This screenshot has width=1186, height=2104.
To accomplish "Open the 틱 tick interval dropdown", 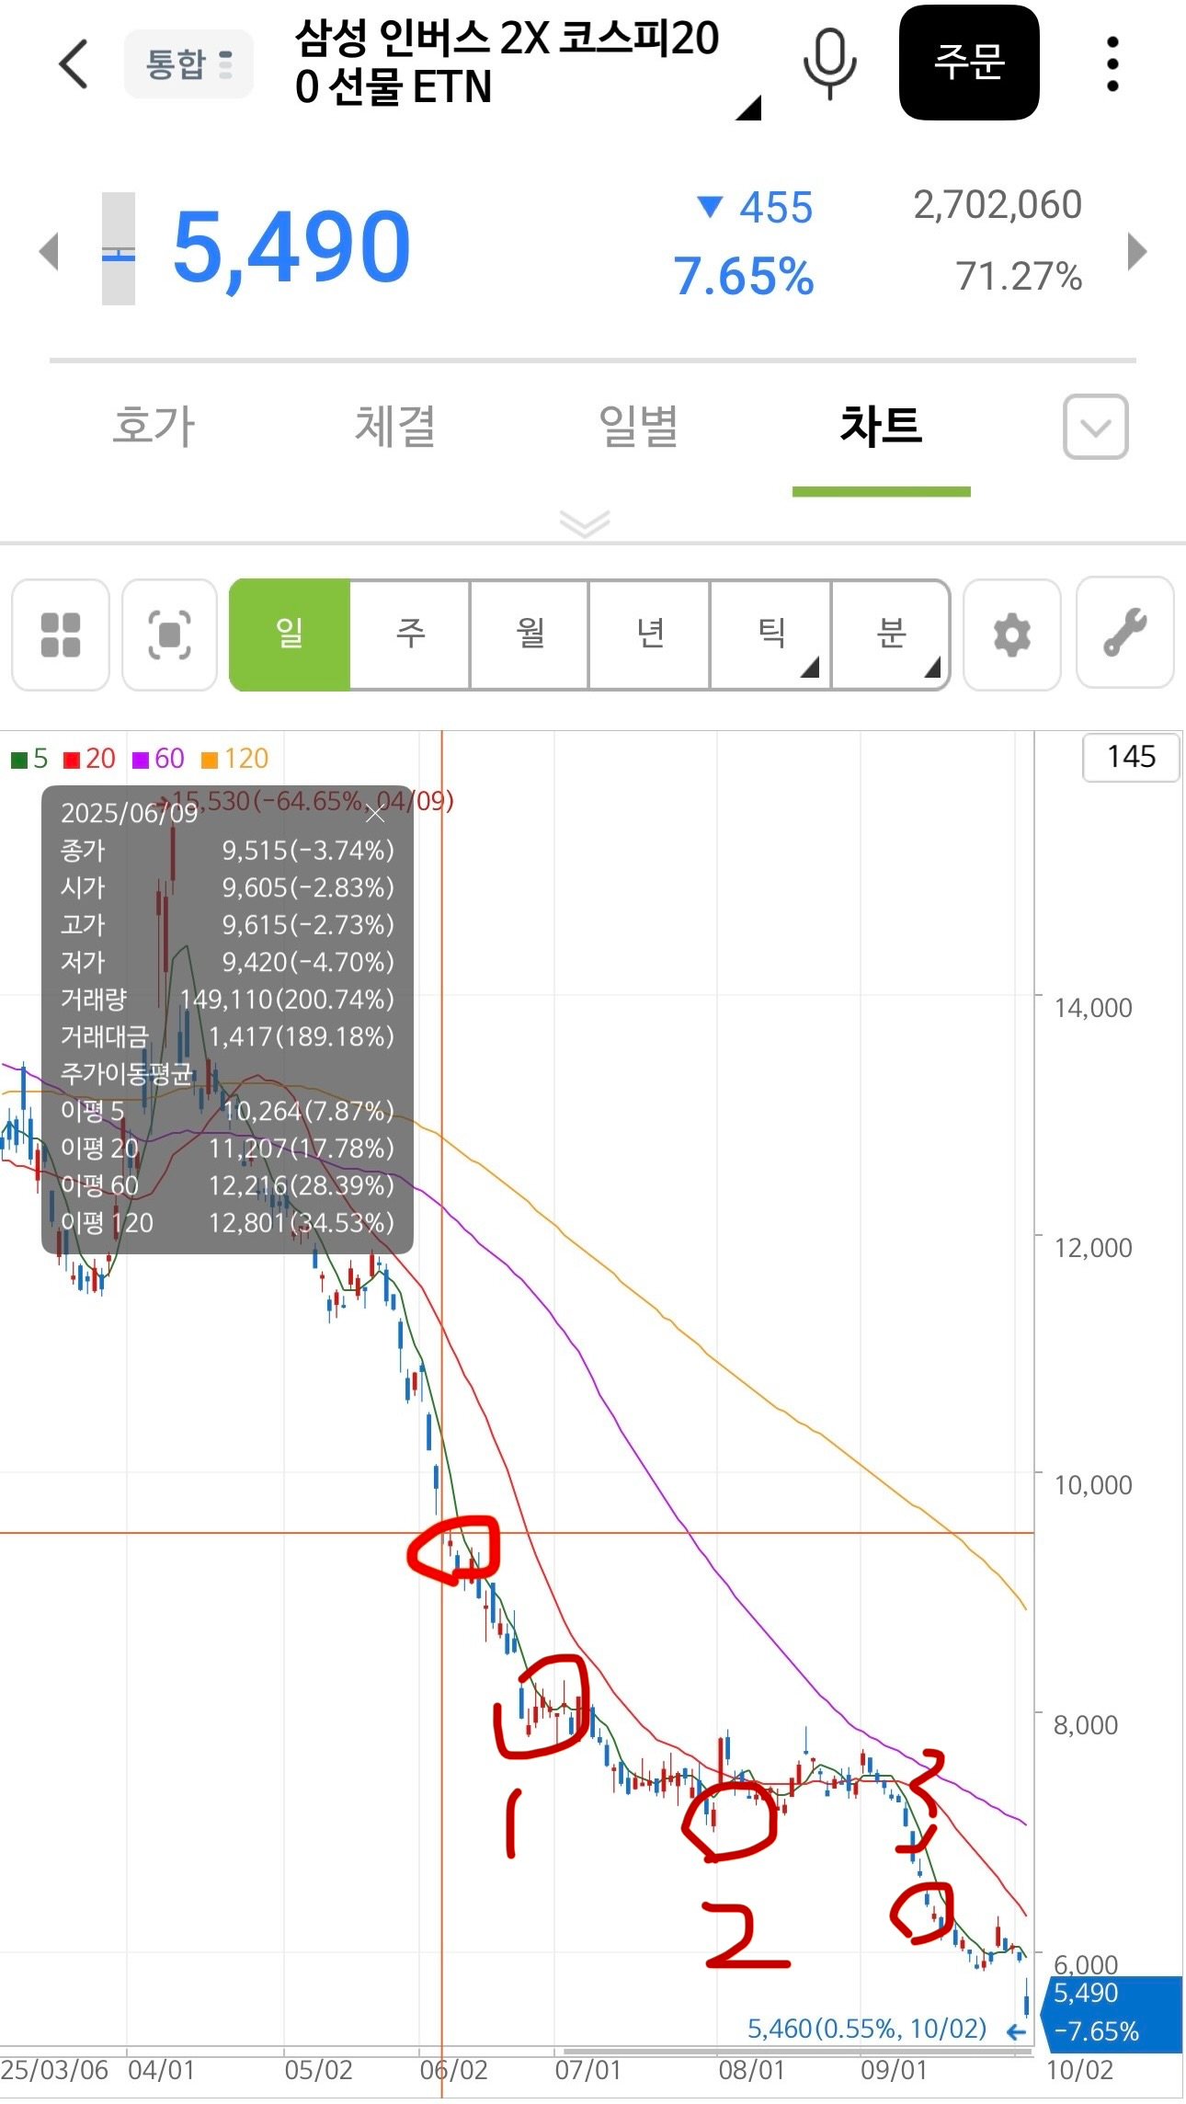I will coord(770,635).
